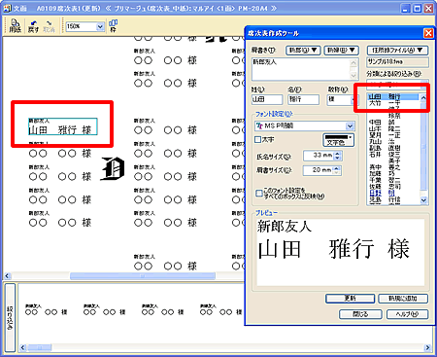437x357 pixels.
Task: Click the 肩書サイズ 20 mm field
Action: (x=319, y=170)
